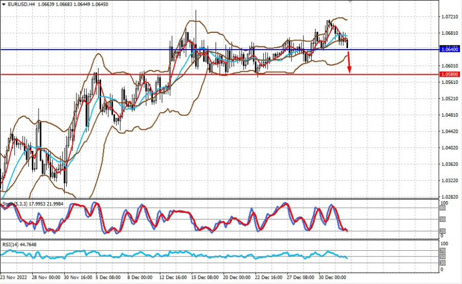
Task: Click the 1.02820 price axis label
Action: [x=448, y=196]
